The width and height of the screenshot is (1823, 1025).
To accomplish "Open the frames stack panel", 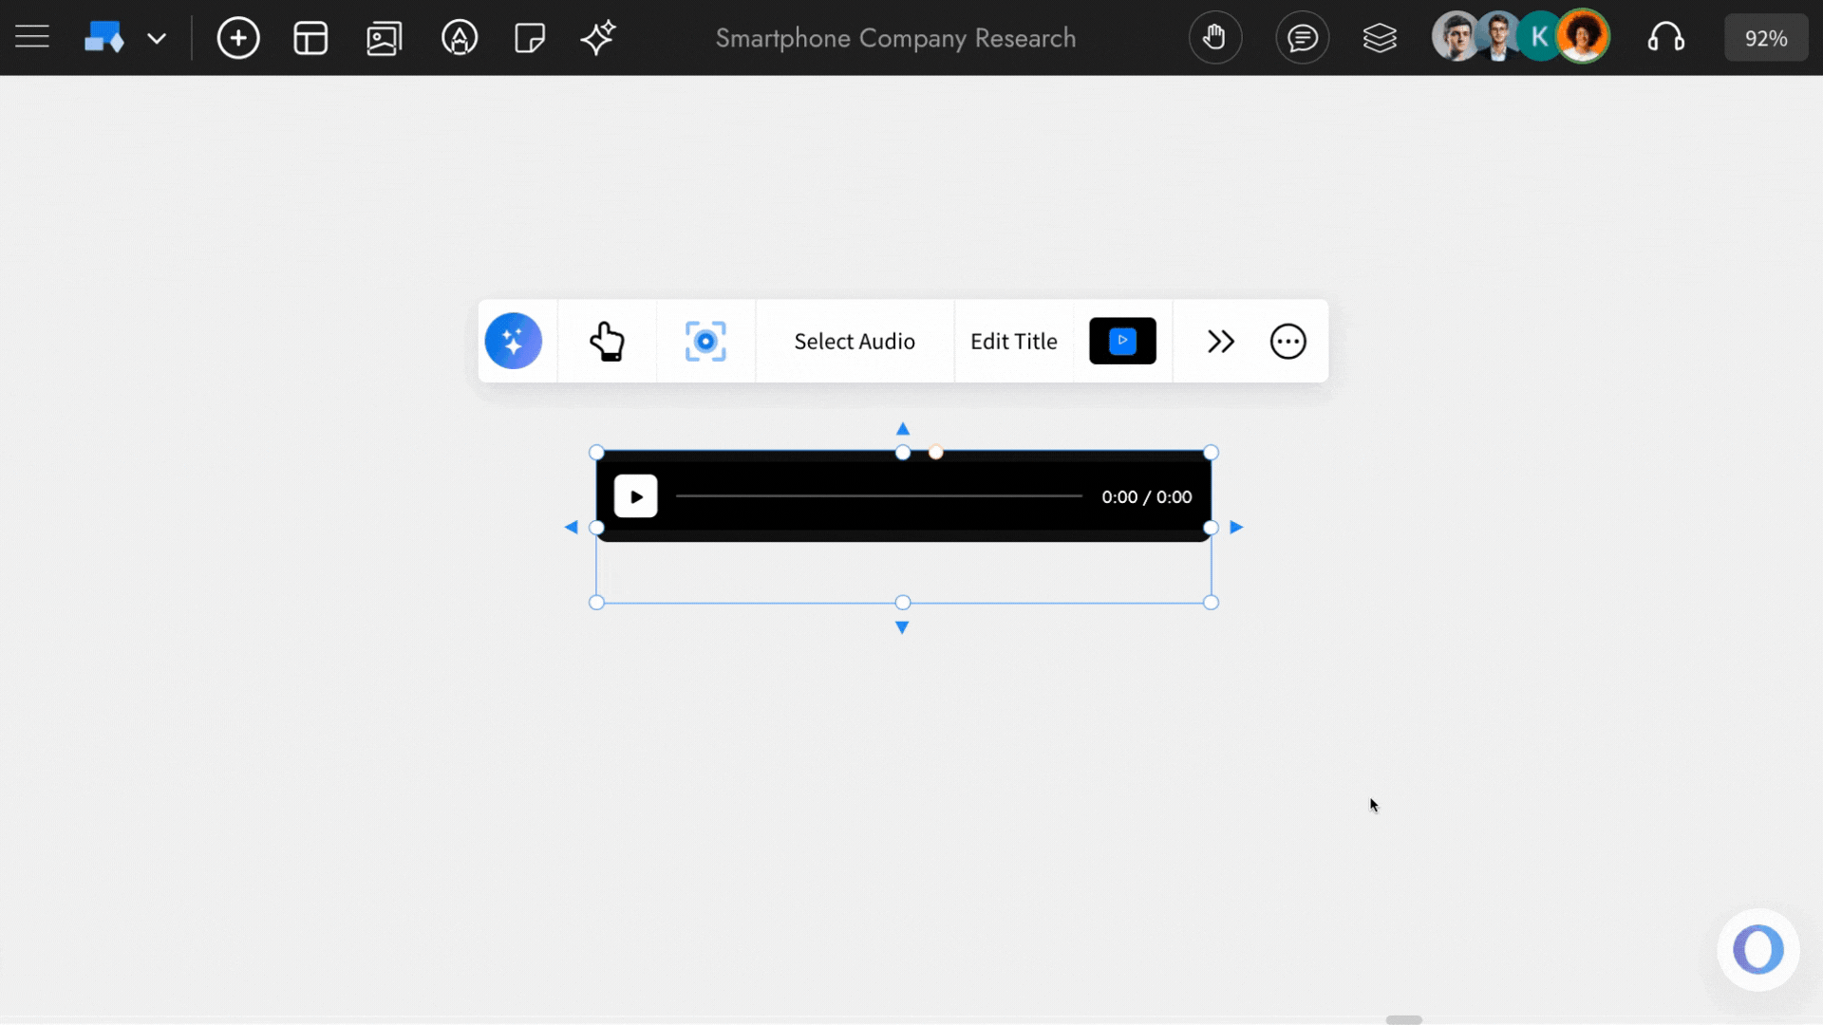I will click(1380, 37).
